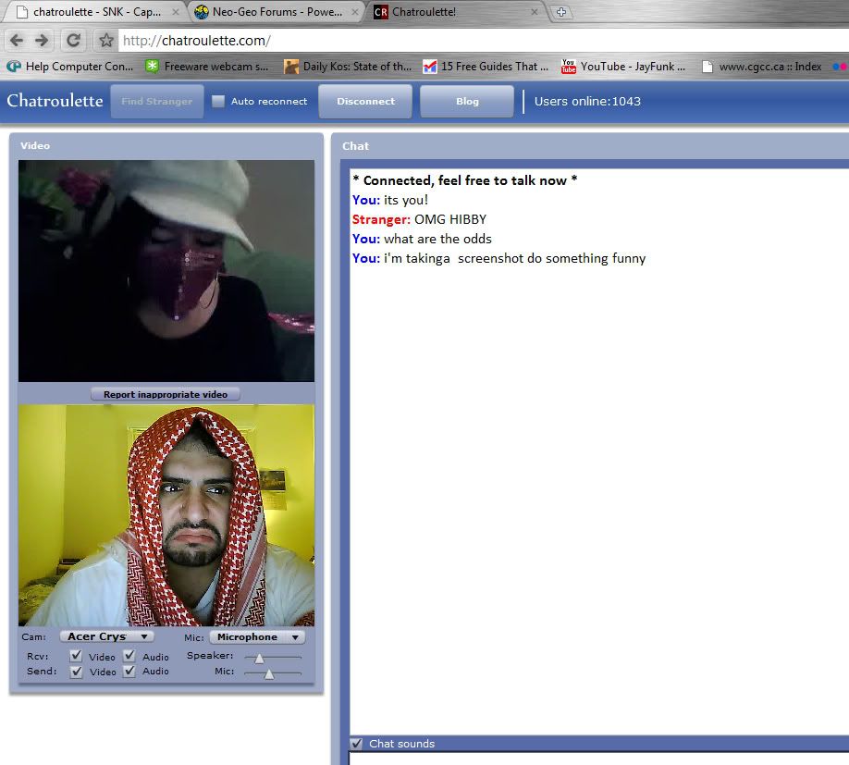
Task: Toggle Rcv Video checkbox
Action: click(x=76, y=656)
